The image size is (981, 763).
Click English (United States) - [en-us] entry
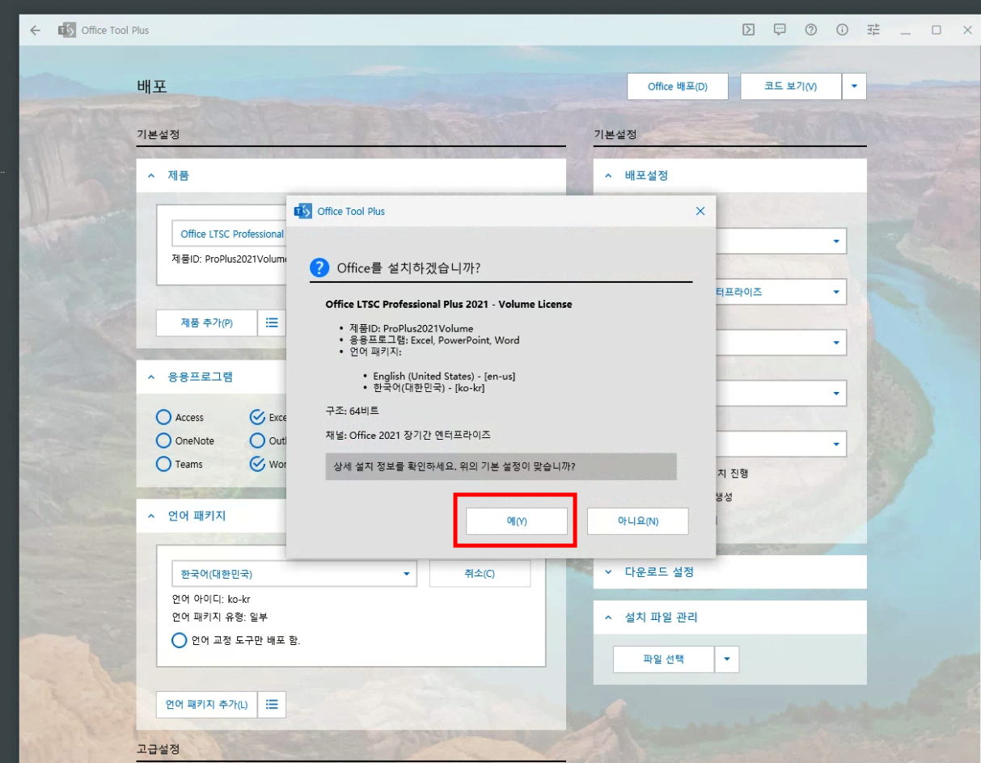pyautogui.click(x=445, y=377)
